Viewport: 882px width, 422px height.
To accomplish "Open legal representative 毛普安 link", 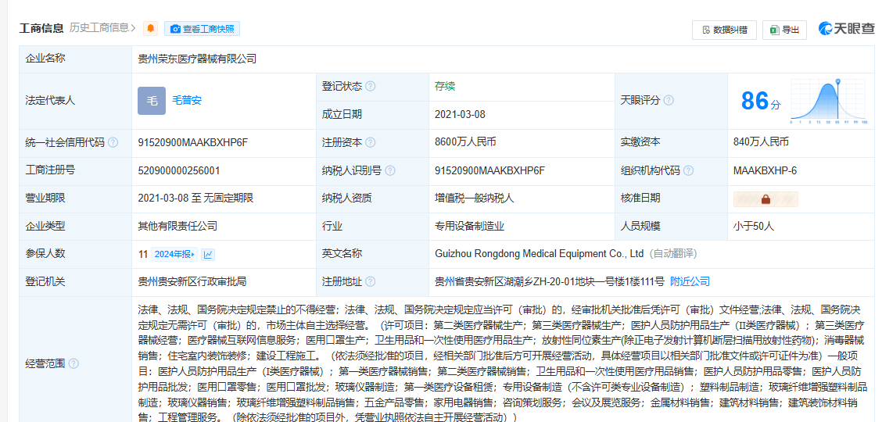I will pyautogui.click(x=187, y=101).
